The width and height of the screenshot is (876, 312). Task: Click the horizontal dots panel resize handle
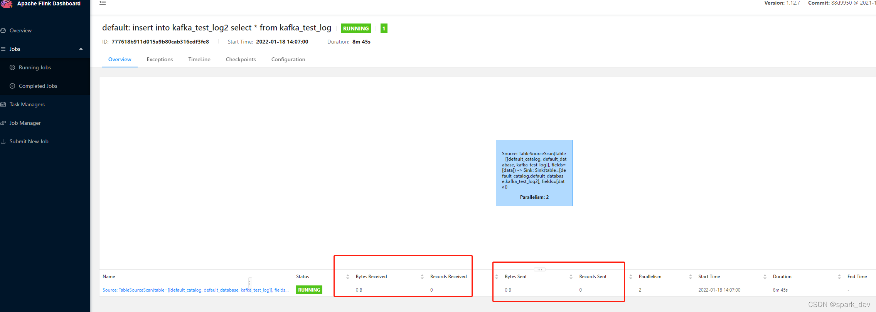[540, 270]
